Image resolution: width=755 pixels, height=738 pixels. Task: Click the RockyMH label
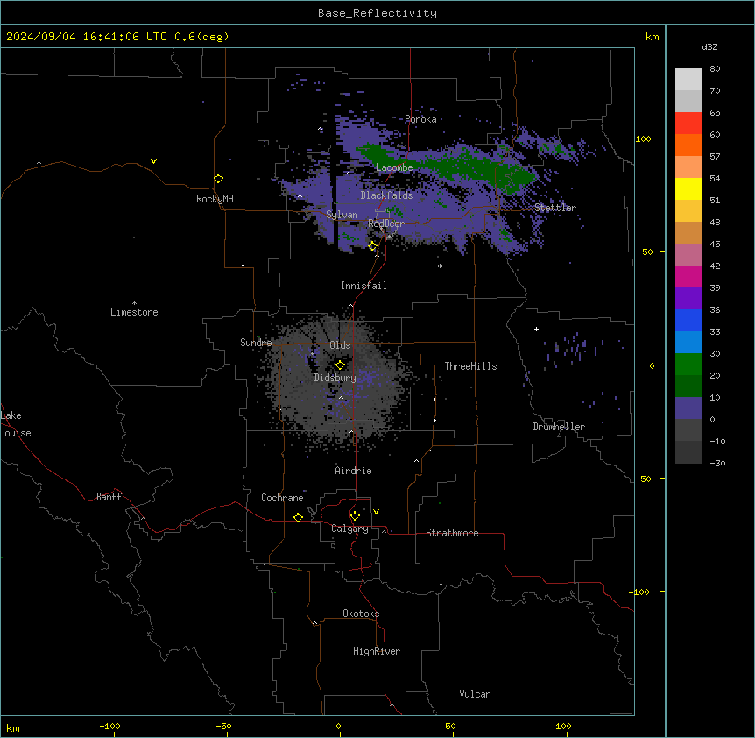pos(215,199)
